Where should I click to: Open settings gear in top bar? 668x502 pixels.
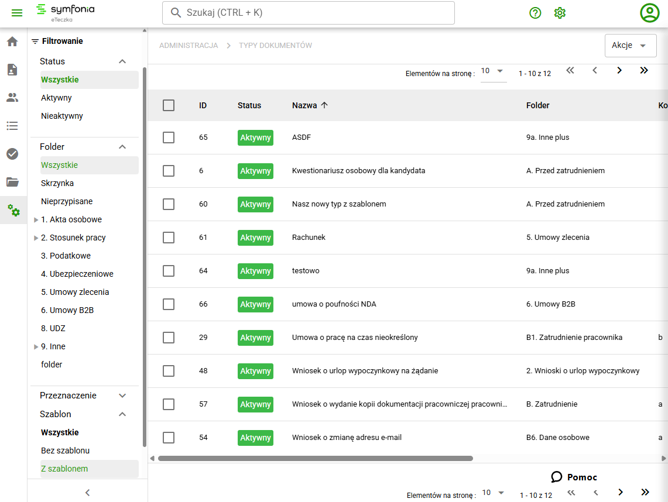[560, 13]
